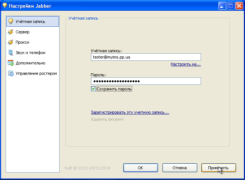
Task: Click the Учётная запись group box heading
Action: (x=83, y=18)
